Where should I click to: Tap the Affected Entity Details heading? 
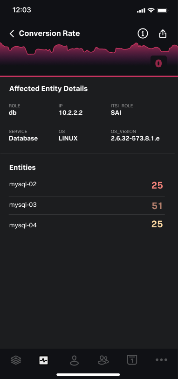pyautogui.click(x=48, y=89)
